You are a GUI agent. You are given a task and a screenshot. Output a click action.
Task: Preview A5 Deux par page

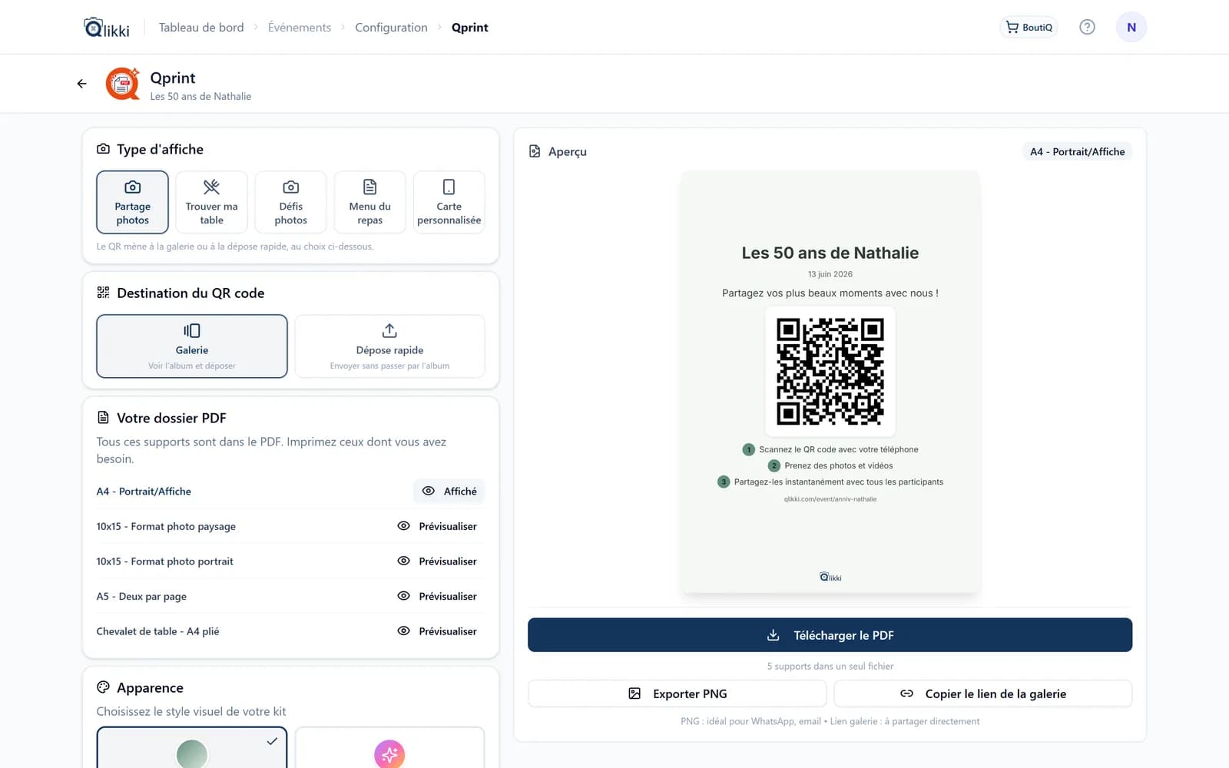[x=437, y=596]
